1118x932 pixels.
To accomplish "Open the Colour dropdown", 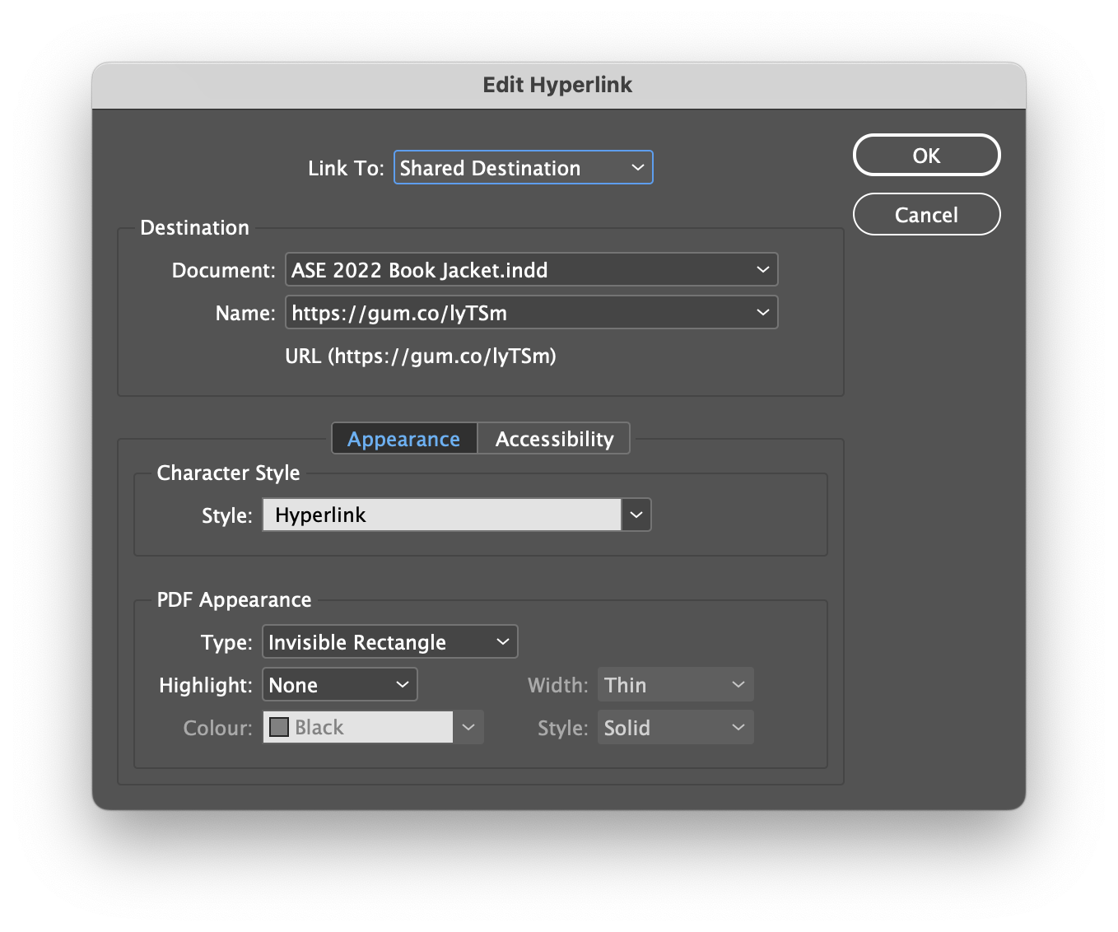I will coord(468,727).
